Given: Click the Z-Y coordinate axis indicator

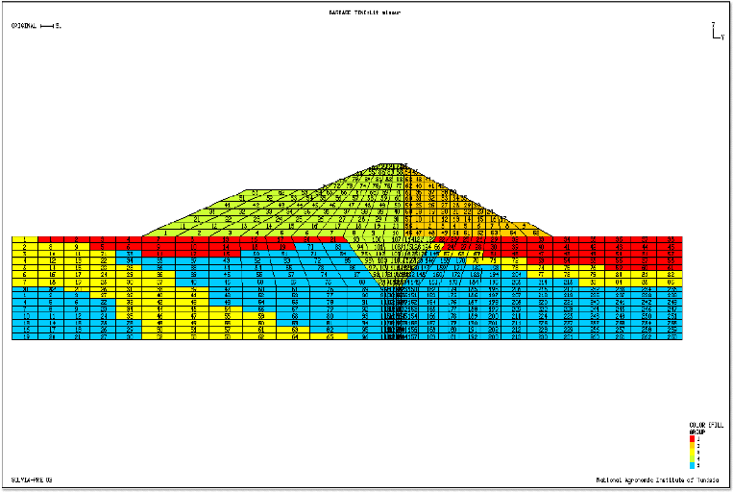Looking at the screenshot, I should pos(718,31).
